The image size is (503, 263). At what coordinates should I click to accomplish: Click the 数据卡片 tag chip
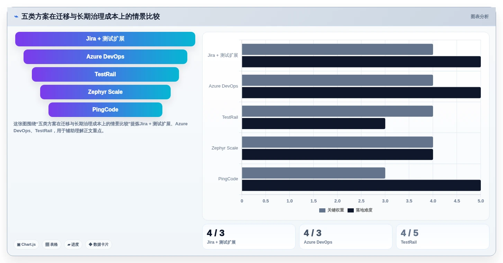(99, 244)
